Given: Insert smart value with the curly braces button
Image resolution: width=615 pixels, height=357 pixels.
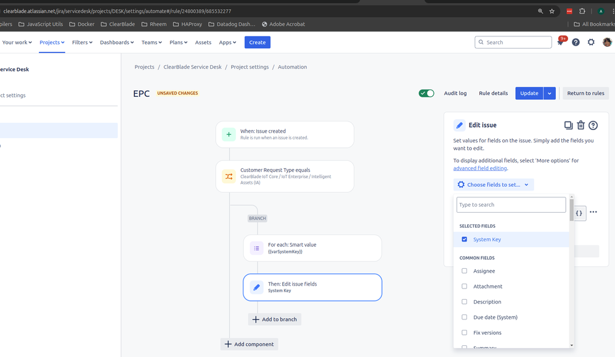Looking at the screenshot, I should tap(579, 213).
